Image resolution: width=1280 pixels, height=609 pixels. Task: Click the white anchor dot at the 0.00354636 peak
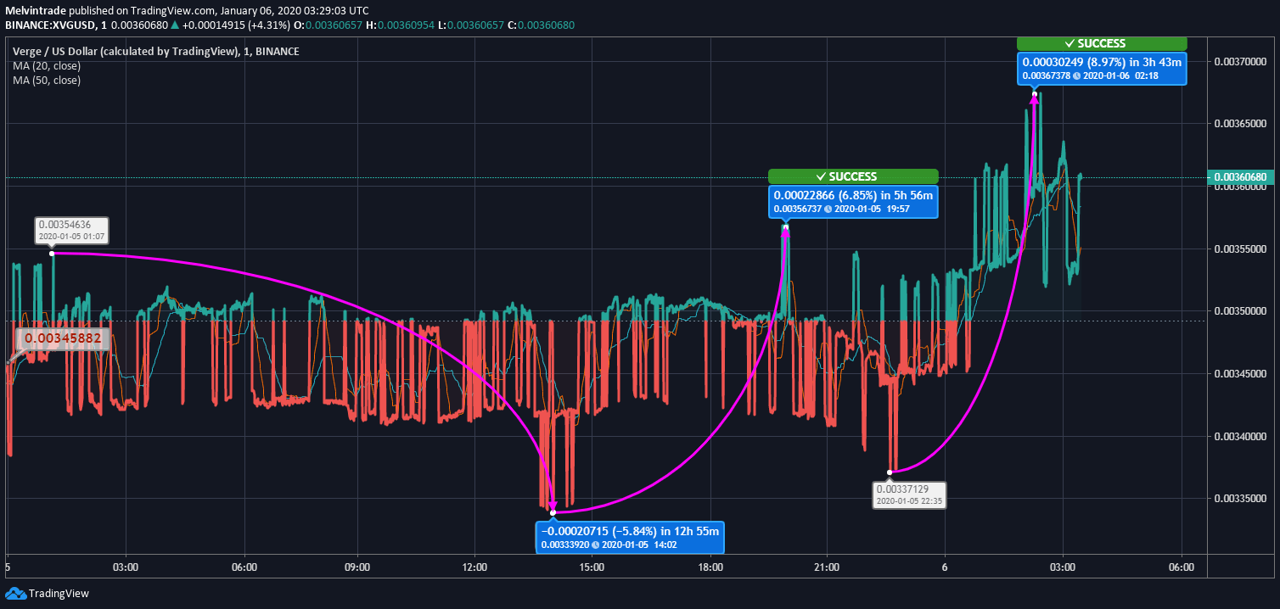[x=52, y=253]
